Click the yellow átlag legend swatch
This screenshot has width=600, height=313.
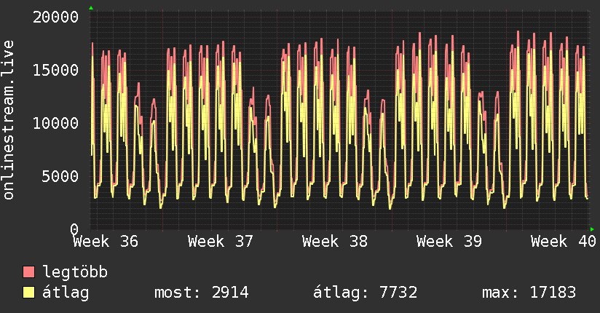pyautogui.click(x=28, y=293)
